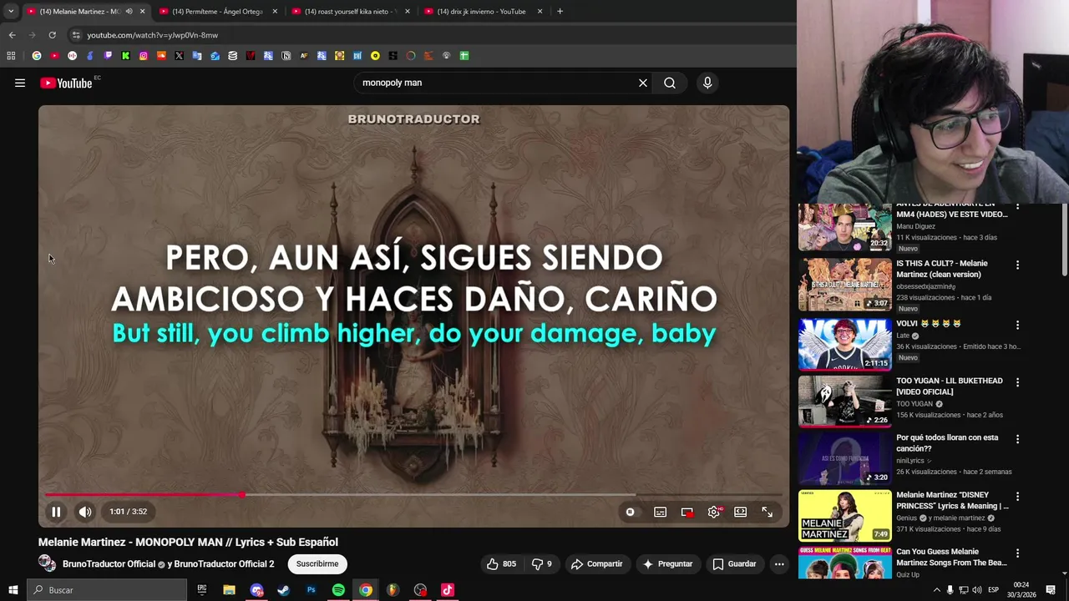
Task: Toggle subtitles with the captions icon
Action: coord(660,512)
